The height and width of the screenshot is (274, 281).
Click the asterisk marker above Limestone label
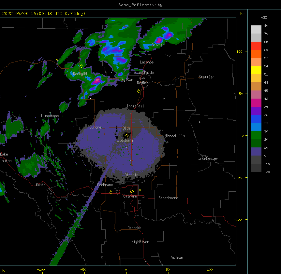(x=50, y=113)
